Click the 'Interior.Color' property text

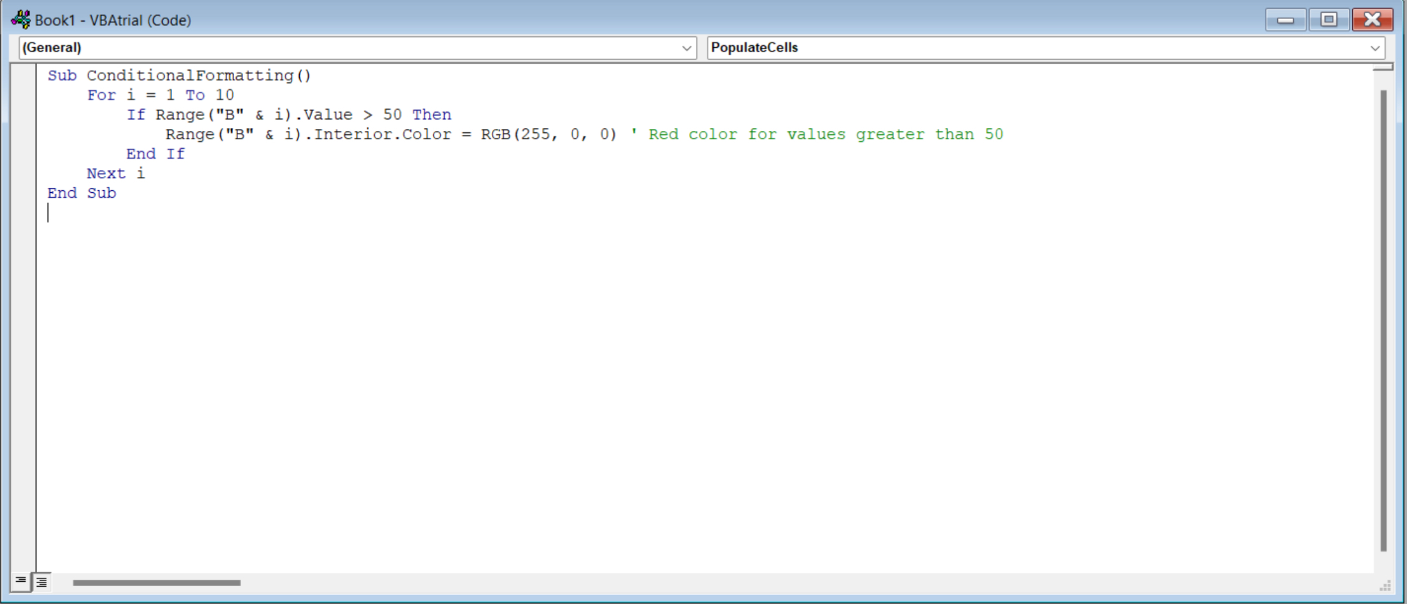(382, 135)
